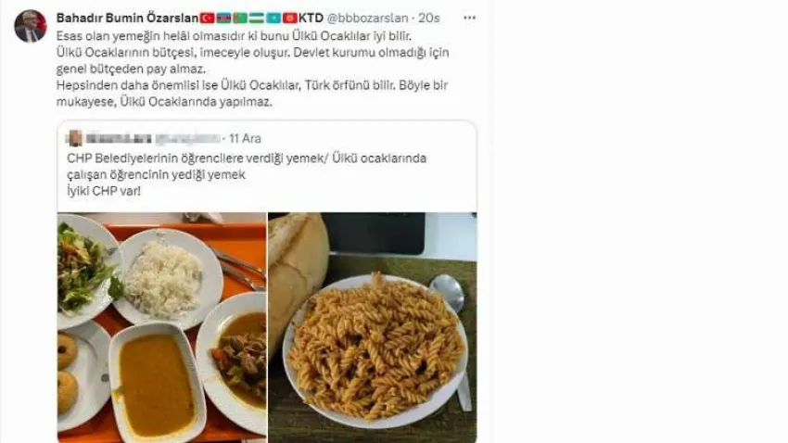The height and width of the screenshot is (443, 788).
Task: Click the quoted tweet's small blurred avatar
Action: 75,138
